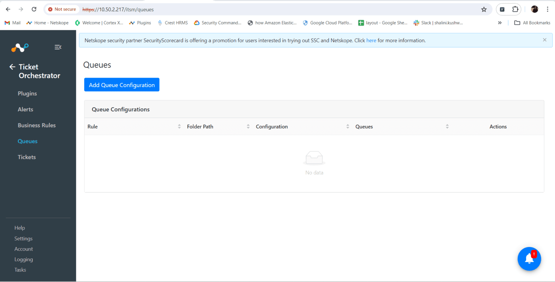
Task: Collapse the sidebar with the collapse icon
Action: (58, 47)
